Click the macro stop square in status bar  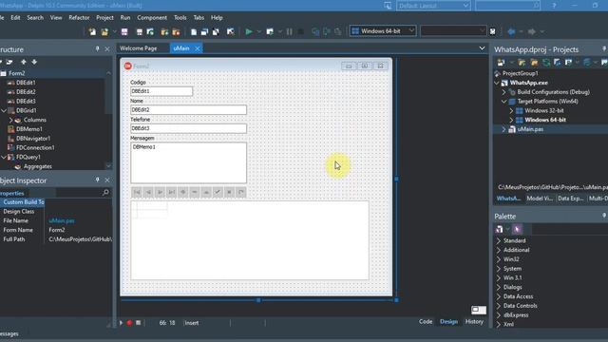tap(139, 323)
